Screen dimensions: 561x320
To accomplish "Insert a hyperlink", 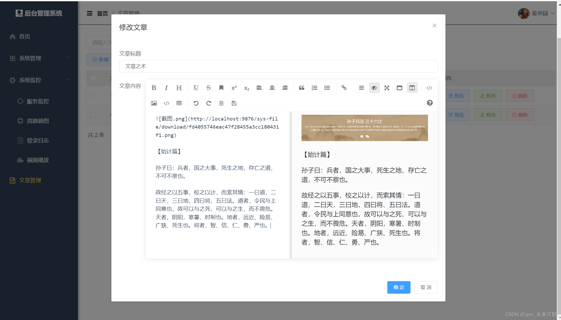I will point(344,88).
